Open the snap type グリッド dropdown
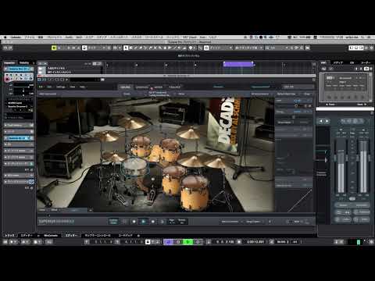 point(221,48)
